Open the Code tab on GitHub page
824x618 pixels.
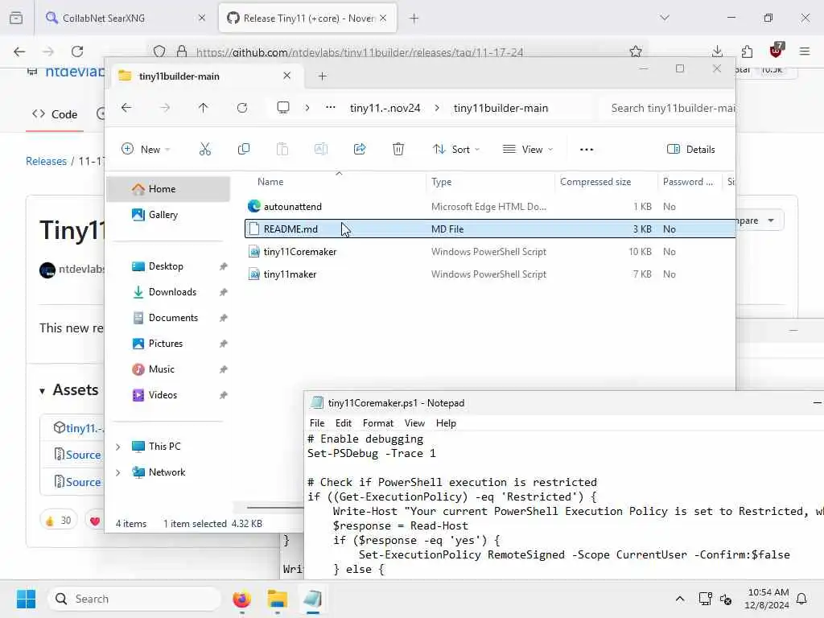(55, 114)
